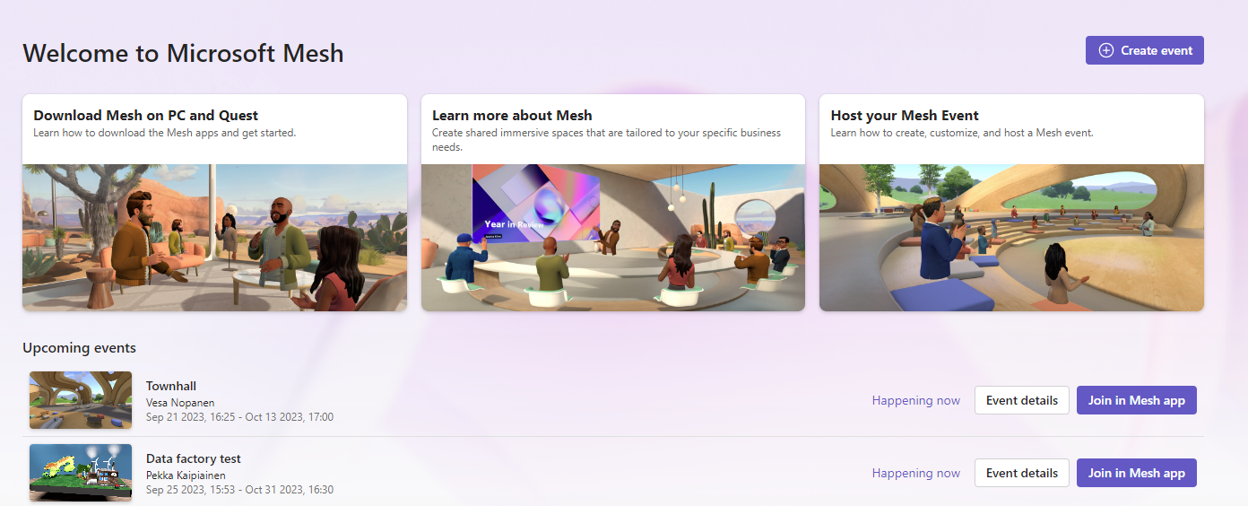Image resolution: width=1248 pixels, height=506 pixels.
Task: Open the Data factory test thumbnail
Action: point(81,473)
